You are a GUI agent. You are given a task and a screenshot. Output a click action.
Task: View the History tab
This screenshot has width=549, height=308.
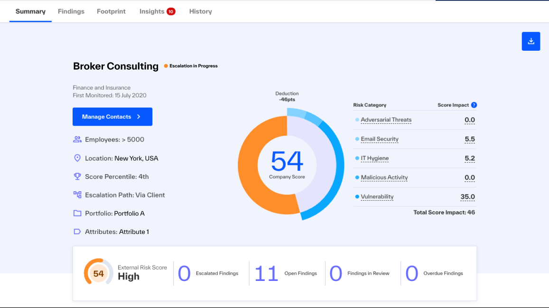point(201,11)
